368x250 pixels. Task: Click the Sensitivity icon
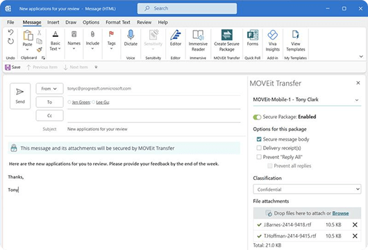pyautogui.click(x=153, y=35)
